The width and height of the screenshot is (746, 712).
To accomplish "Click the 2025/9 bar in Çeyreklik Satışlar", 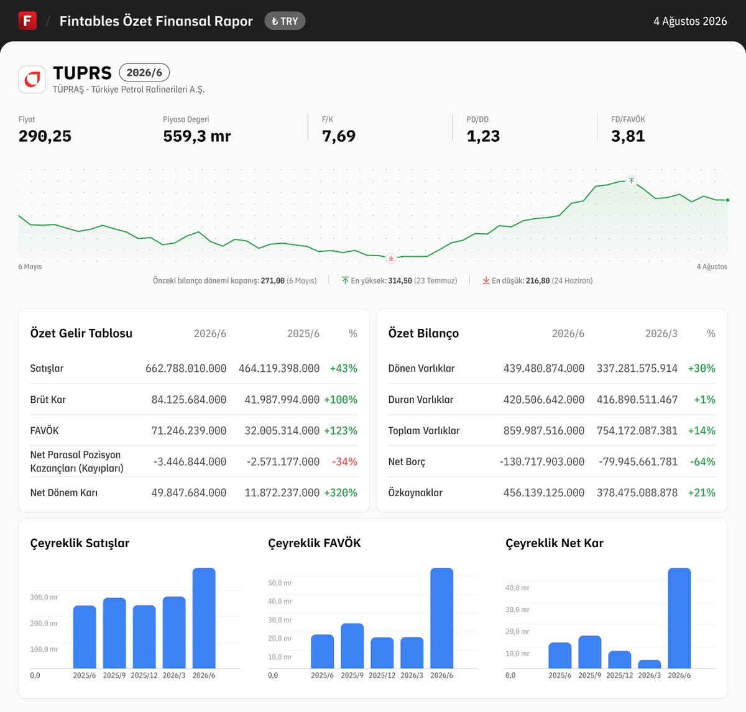I will (114, 633).
